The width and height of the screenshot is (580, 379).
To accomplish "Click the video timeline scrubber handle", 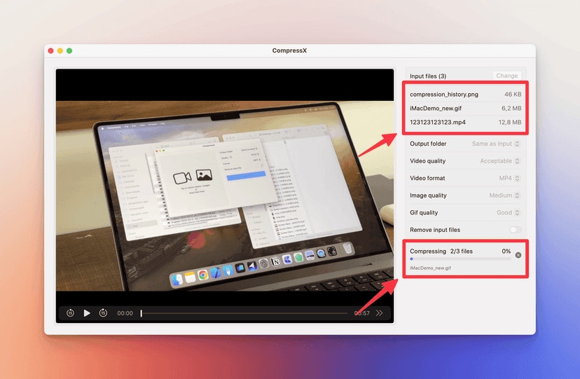I will click(141, 313).
